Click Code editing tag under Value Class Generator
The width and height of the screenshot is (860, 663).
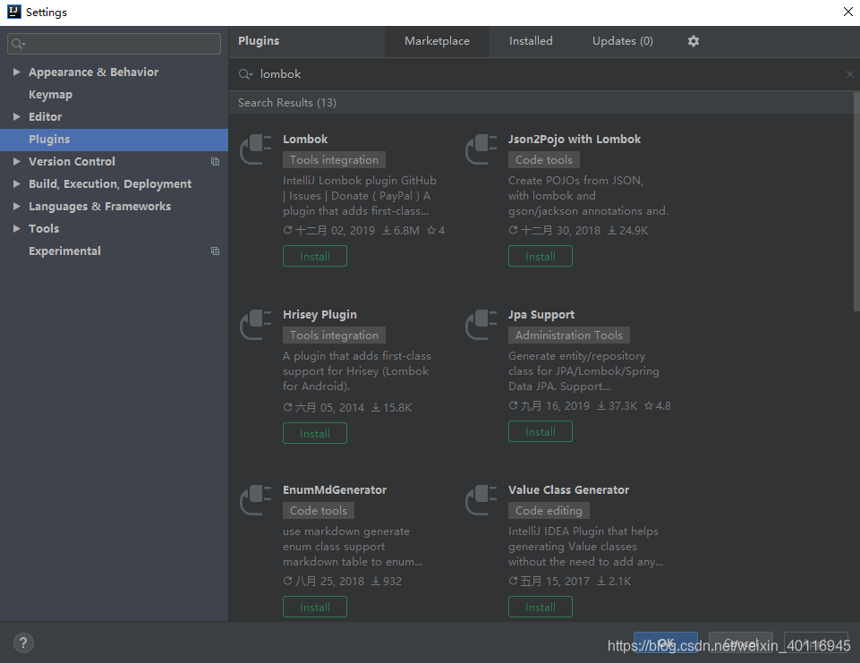click(549, 511)
